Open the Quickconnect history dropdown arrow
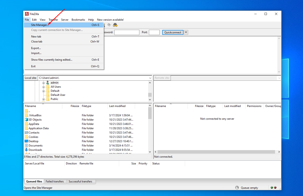The width and height of the screenshot is (303, 196). (x=186, y=32)
